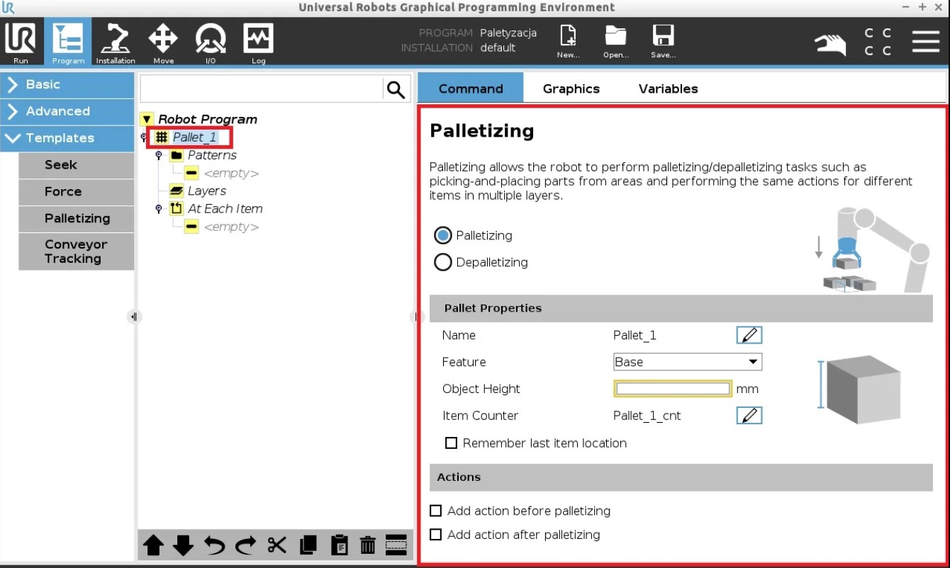Open the hamburger menu
The height and width of the screenshot is (568, 950).
pyautogui.click(x=926, y=41)
